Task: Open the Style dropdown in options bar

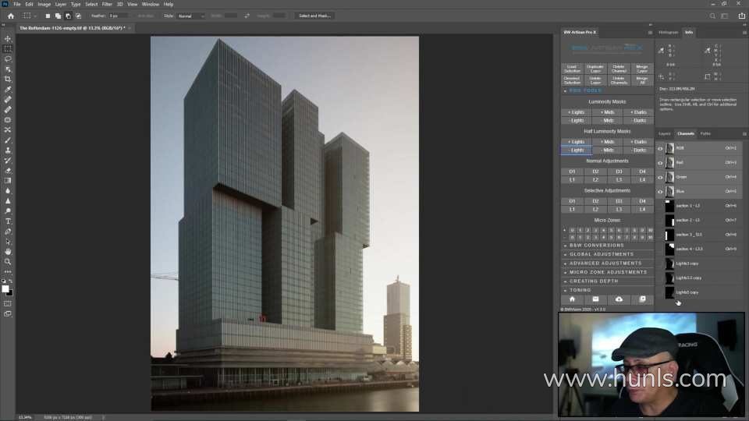Action: tap(190, 16)
